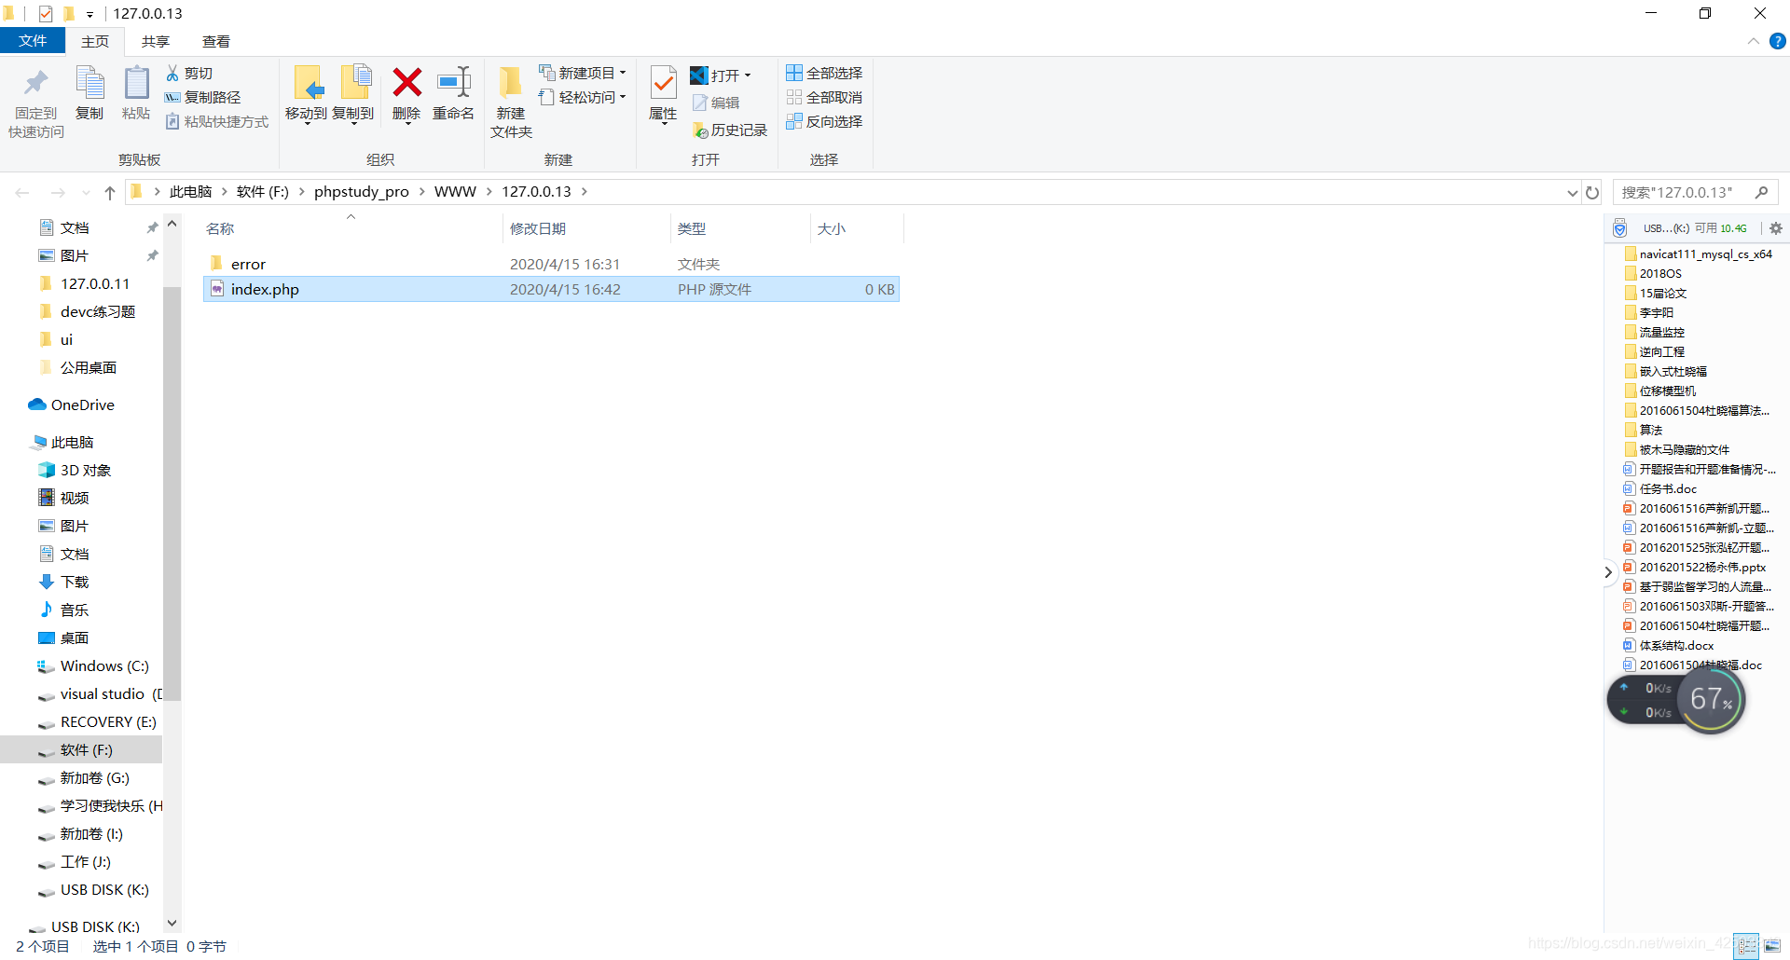Invert selection with 反向选择

824,121
